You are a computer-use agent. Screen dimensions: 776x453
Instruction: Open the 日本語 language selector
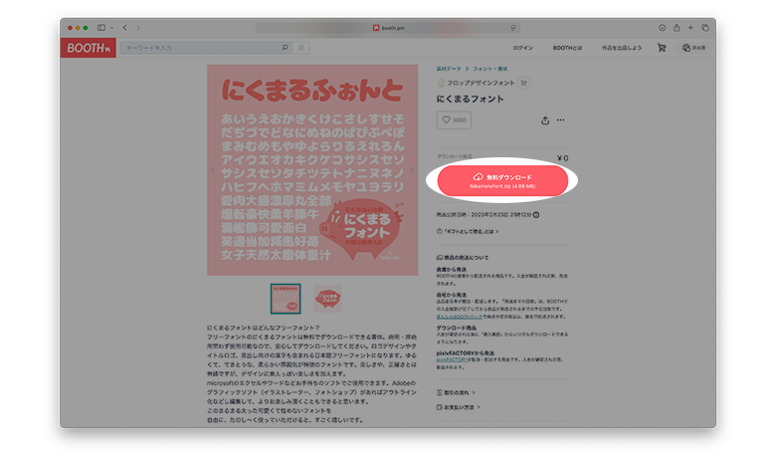point(693,48)
